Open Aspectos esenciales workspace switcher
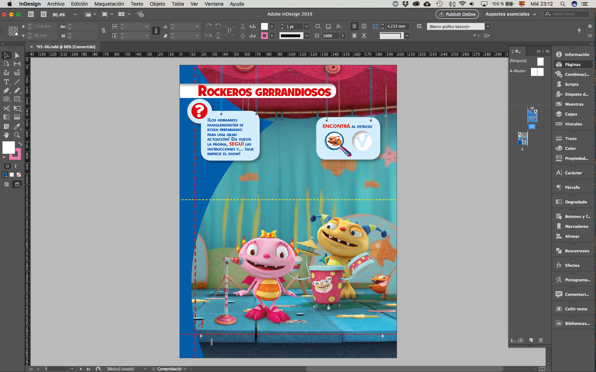This screenshot has height=372, width=596. pyautogui.click(x=511, y=14)
